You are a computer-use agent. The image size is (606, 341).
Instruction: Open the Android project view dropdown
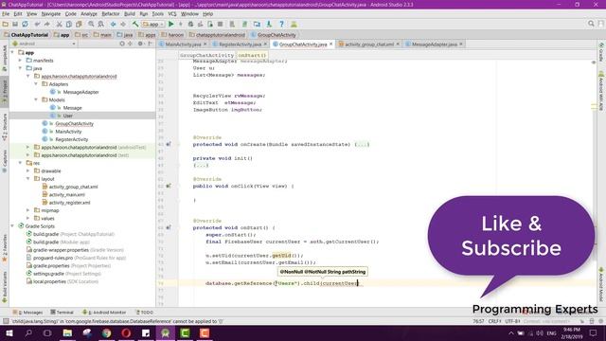[44, 44]
